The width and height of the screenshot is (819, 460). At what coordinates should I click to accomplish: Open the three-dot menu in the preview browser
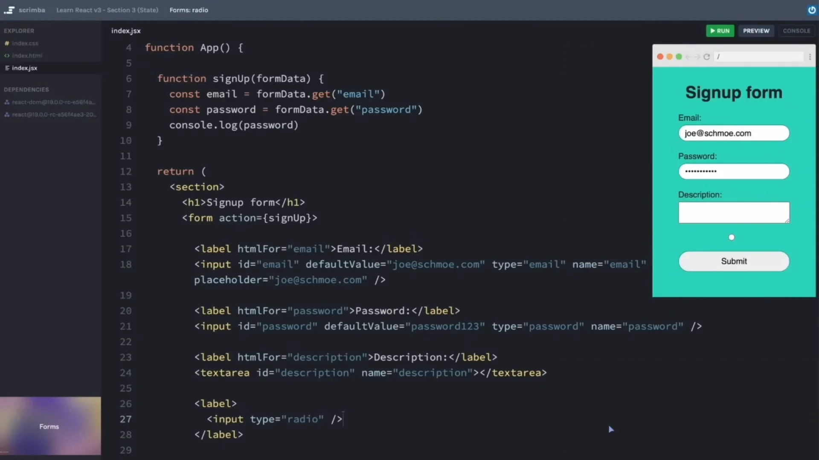[810, 57]
